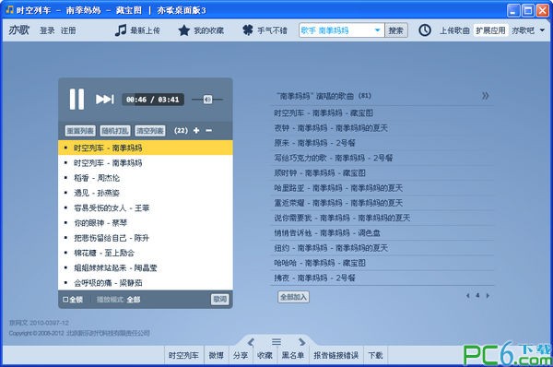Click the clock history icon
This screenshot has width=553, height=367.
click(x=425, y=30)
